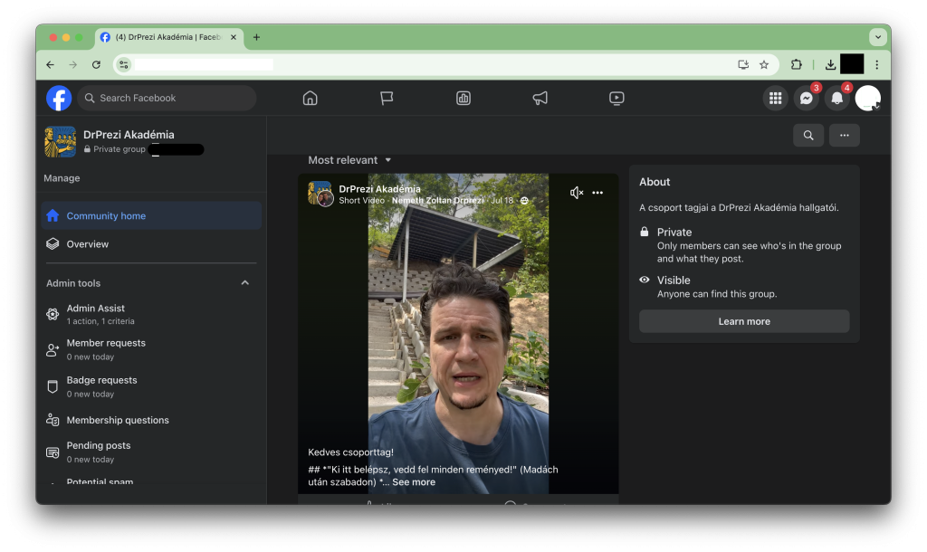Collapse the Admin tools section

click(x=244, y=283)
